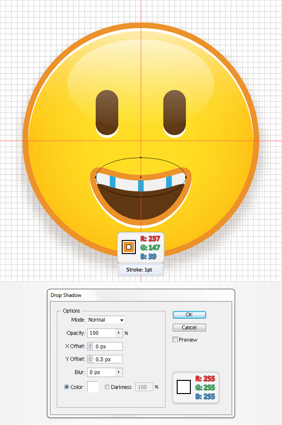Click the Opacity value field
The height and width of the screenshot is (425, 282).
click(102, 333)
